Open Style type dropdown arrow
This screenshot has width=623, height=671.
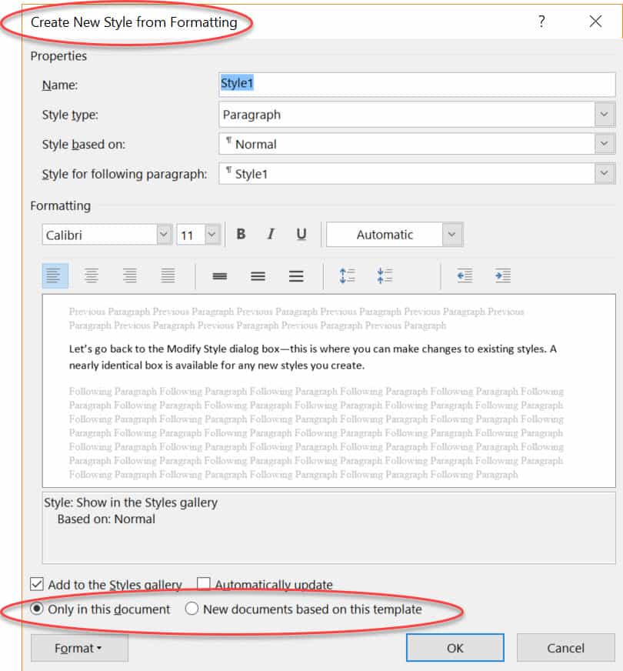click(x=605, y=114)
